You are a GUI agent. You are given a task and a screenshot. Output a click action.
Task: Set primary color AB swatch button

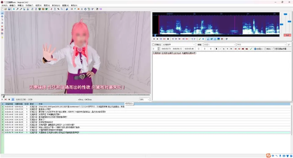pos(235,49)
